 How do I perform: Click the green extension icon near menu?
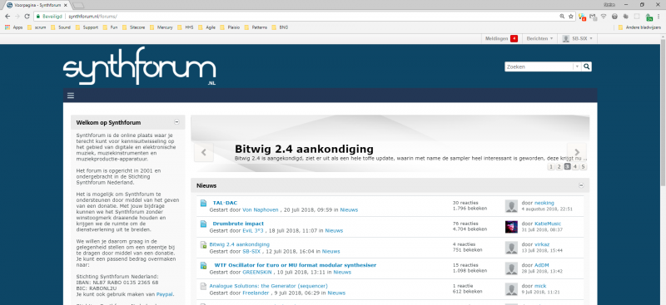(649, 17)
